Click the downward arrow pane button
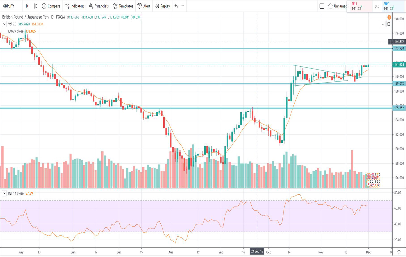 383,24
